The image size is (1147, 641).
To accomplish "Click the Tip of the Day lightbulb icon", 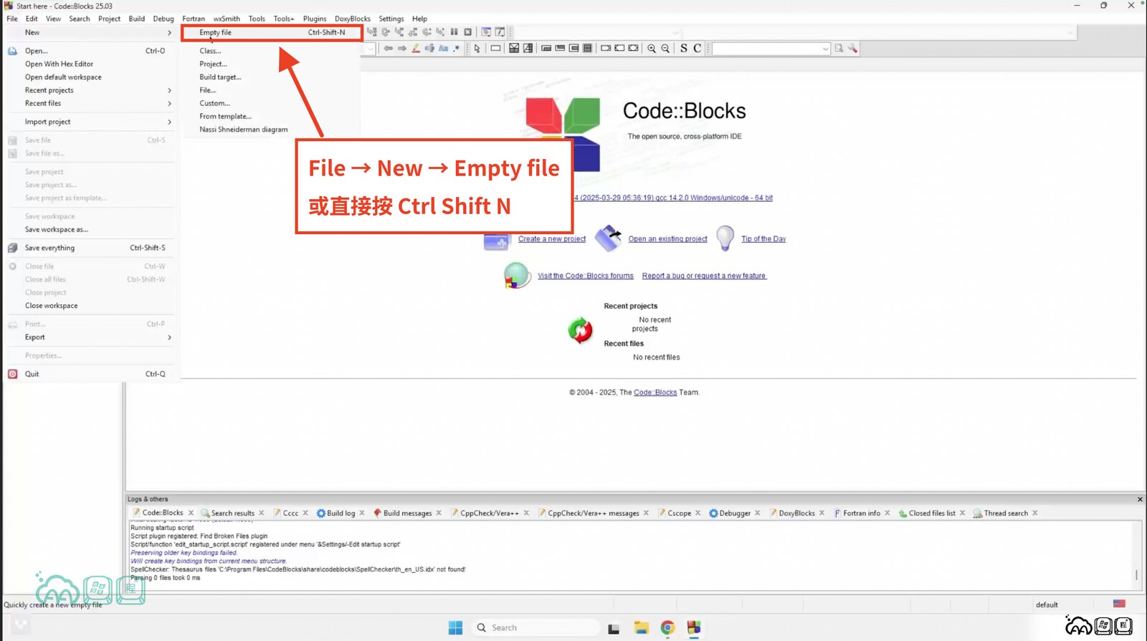I will coord(725,238).
